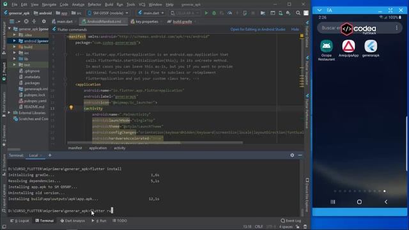
Task: Tap the phone Recents navigation button
Action: 333,202
